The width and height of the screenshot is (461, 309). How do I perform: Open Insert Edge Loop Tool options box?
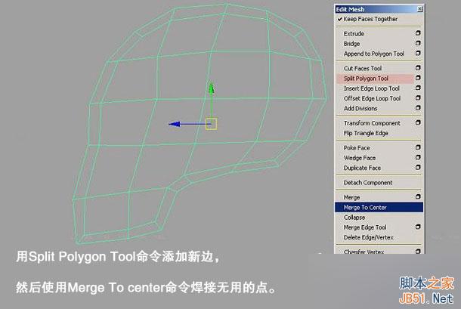coord(418,88)
